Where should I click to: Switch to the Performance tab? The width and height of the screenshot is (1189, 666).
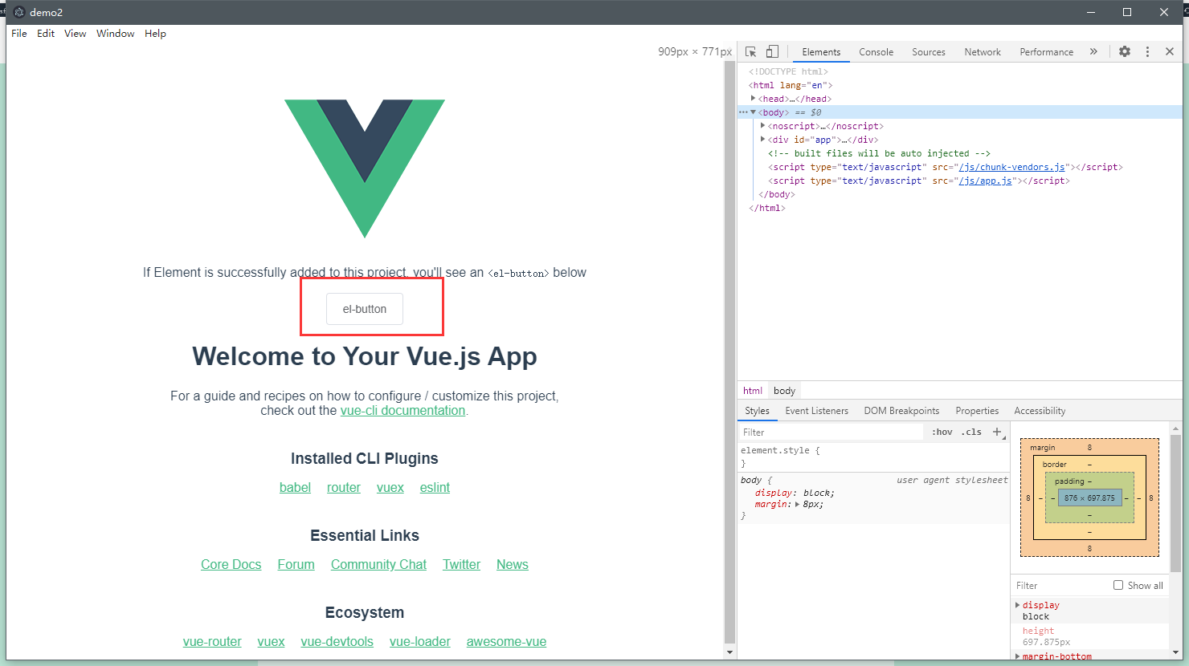point(1046,52)
